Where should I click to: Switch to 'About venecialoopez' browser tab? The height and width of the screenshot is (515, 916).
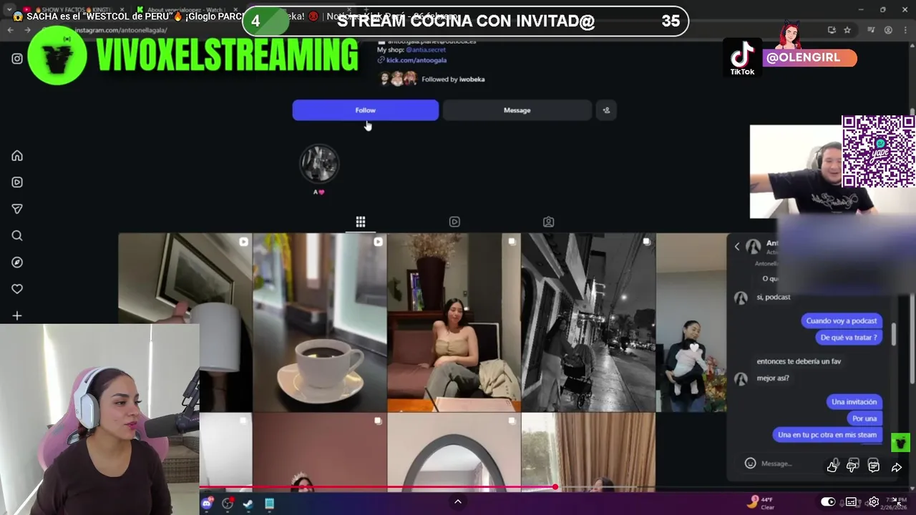click(187, 10)
